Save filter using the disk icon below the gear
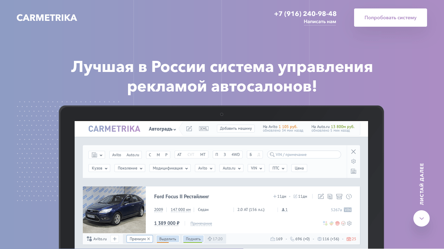Screen dimensions: 444x249 pos(353,171)
